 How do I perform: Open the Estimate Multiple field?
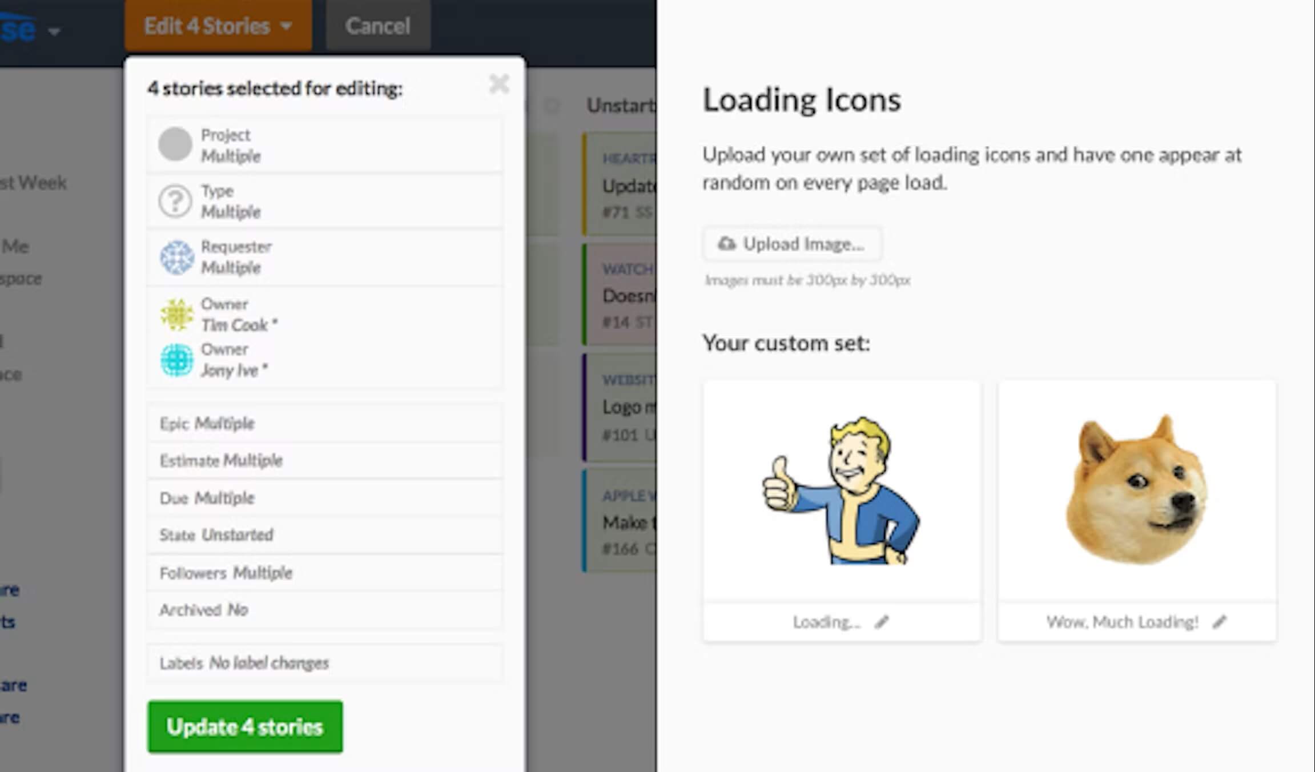coord(325,461)
